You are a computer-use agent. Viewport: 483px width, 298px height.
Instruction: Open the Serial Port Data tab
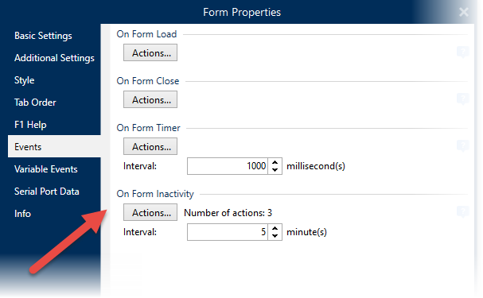coord(47,192)
